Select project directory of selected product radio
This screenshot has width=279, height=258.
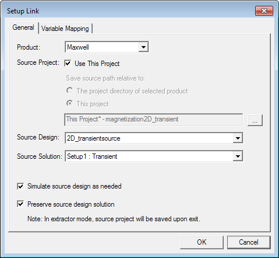[70, 90]
